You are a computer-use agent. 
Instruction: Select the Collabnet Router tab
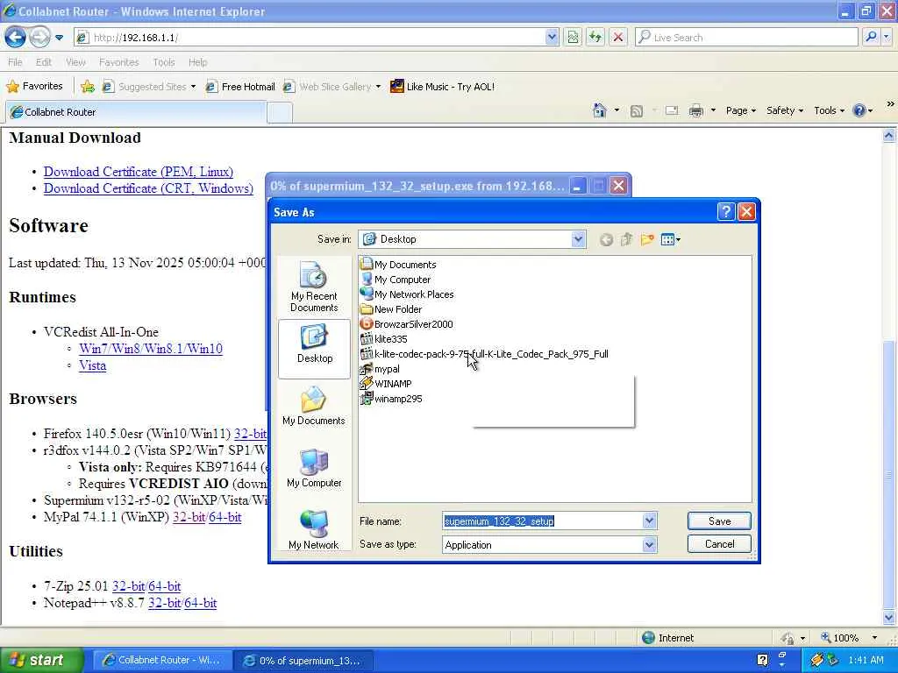[x=136, y=112]
